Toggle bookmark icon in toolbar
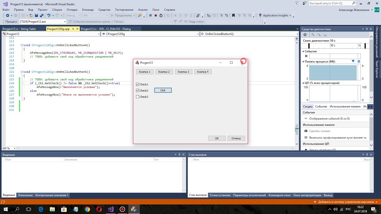Image resolution: width=381 pixels, height=214 pixels. coord(233,15)
